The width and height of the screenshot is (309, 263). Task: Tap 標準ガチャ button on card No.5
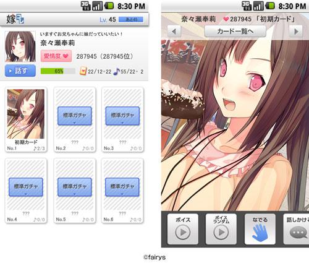75,187
